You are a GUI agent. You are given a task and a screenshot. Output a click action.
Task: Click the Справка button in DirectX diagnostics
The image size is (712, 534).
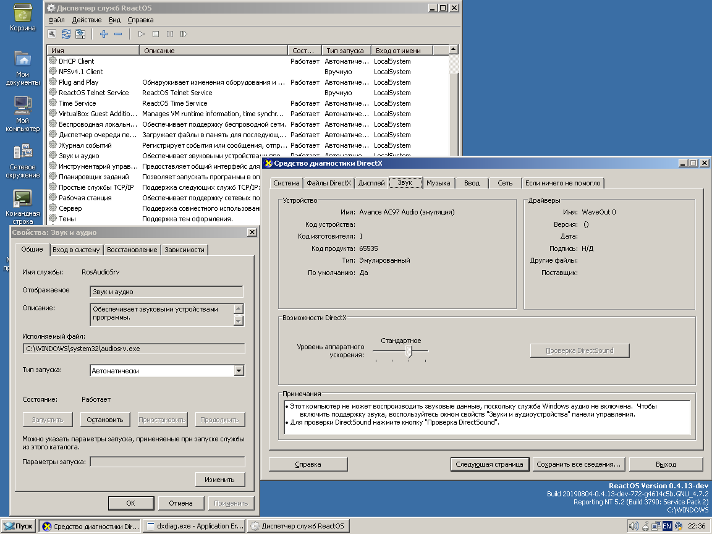coord(308,464)
